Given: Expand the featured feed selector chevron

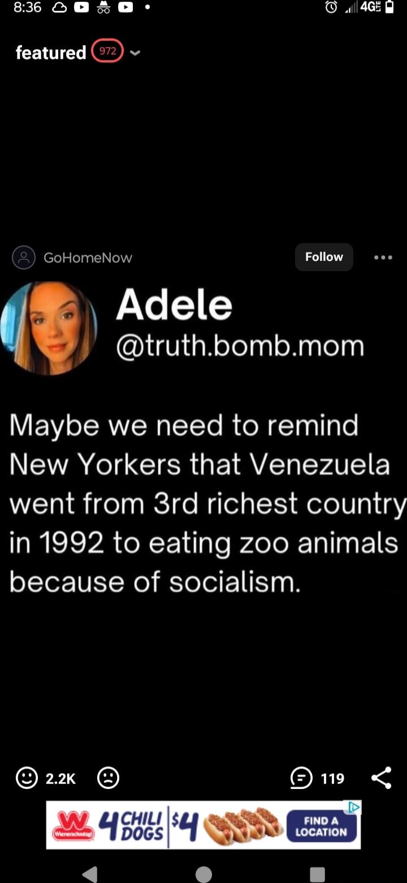Looking at the screenshot, I should coord(135,53).
